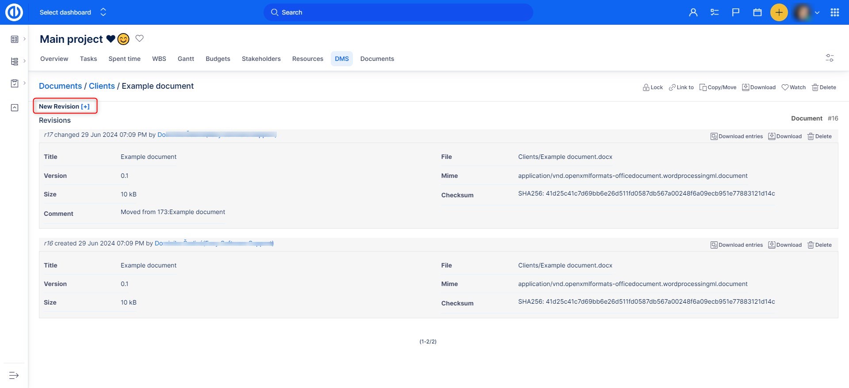Click New Revision [+] link
849x388 pixels.
click(64, 106)
